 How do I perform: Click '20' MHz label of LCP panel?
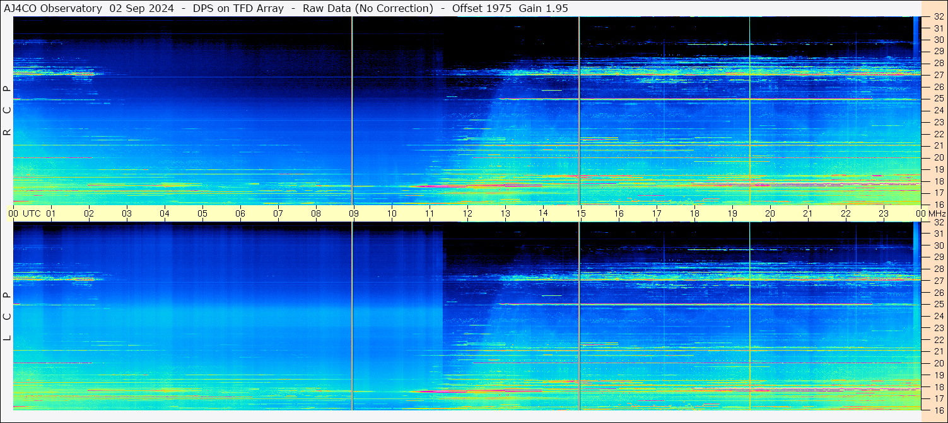pyautogui.click(x=939, y=363)
